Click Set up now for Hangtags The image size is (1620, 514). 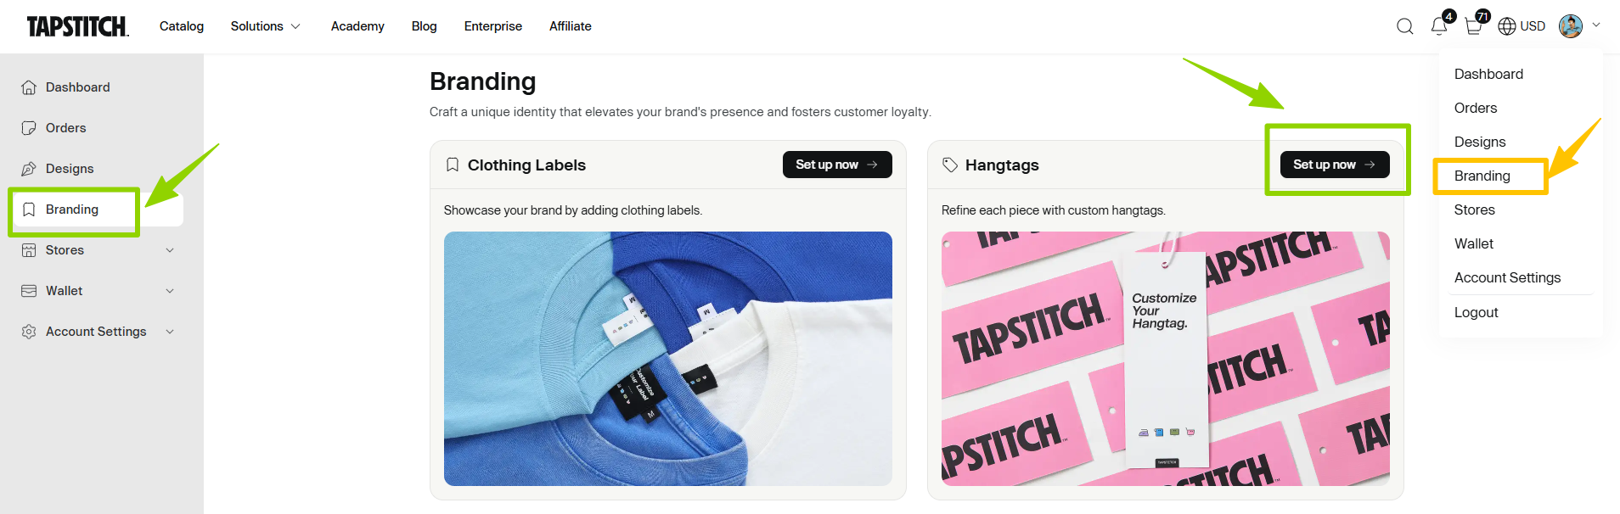[1334, 165]
